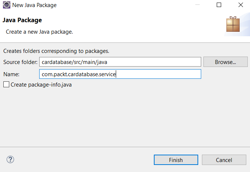Click the Java package gift box icon
Screen dimensions: 250x172
click(233, 24)
